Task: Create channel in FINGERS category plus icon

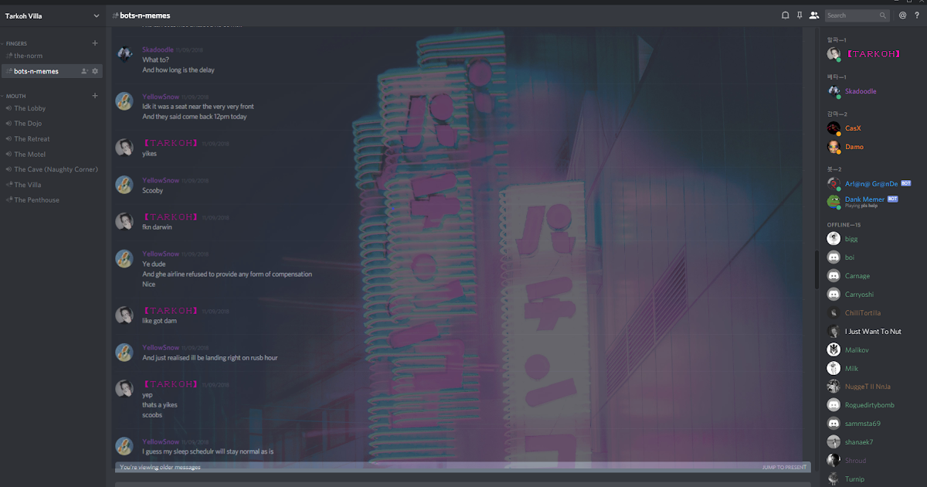Action: [95, 43]
